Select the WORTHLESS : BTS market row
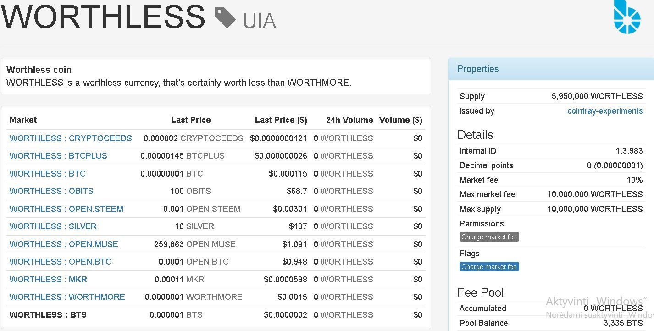This screenshot has width=654, height=331. tap(216, 315)
